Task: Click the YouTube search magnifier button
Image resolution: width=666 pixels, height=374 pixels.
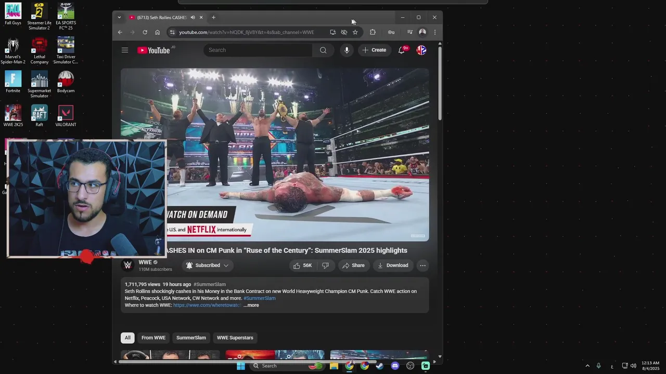Action: [323, 50]
